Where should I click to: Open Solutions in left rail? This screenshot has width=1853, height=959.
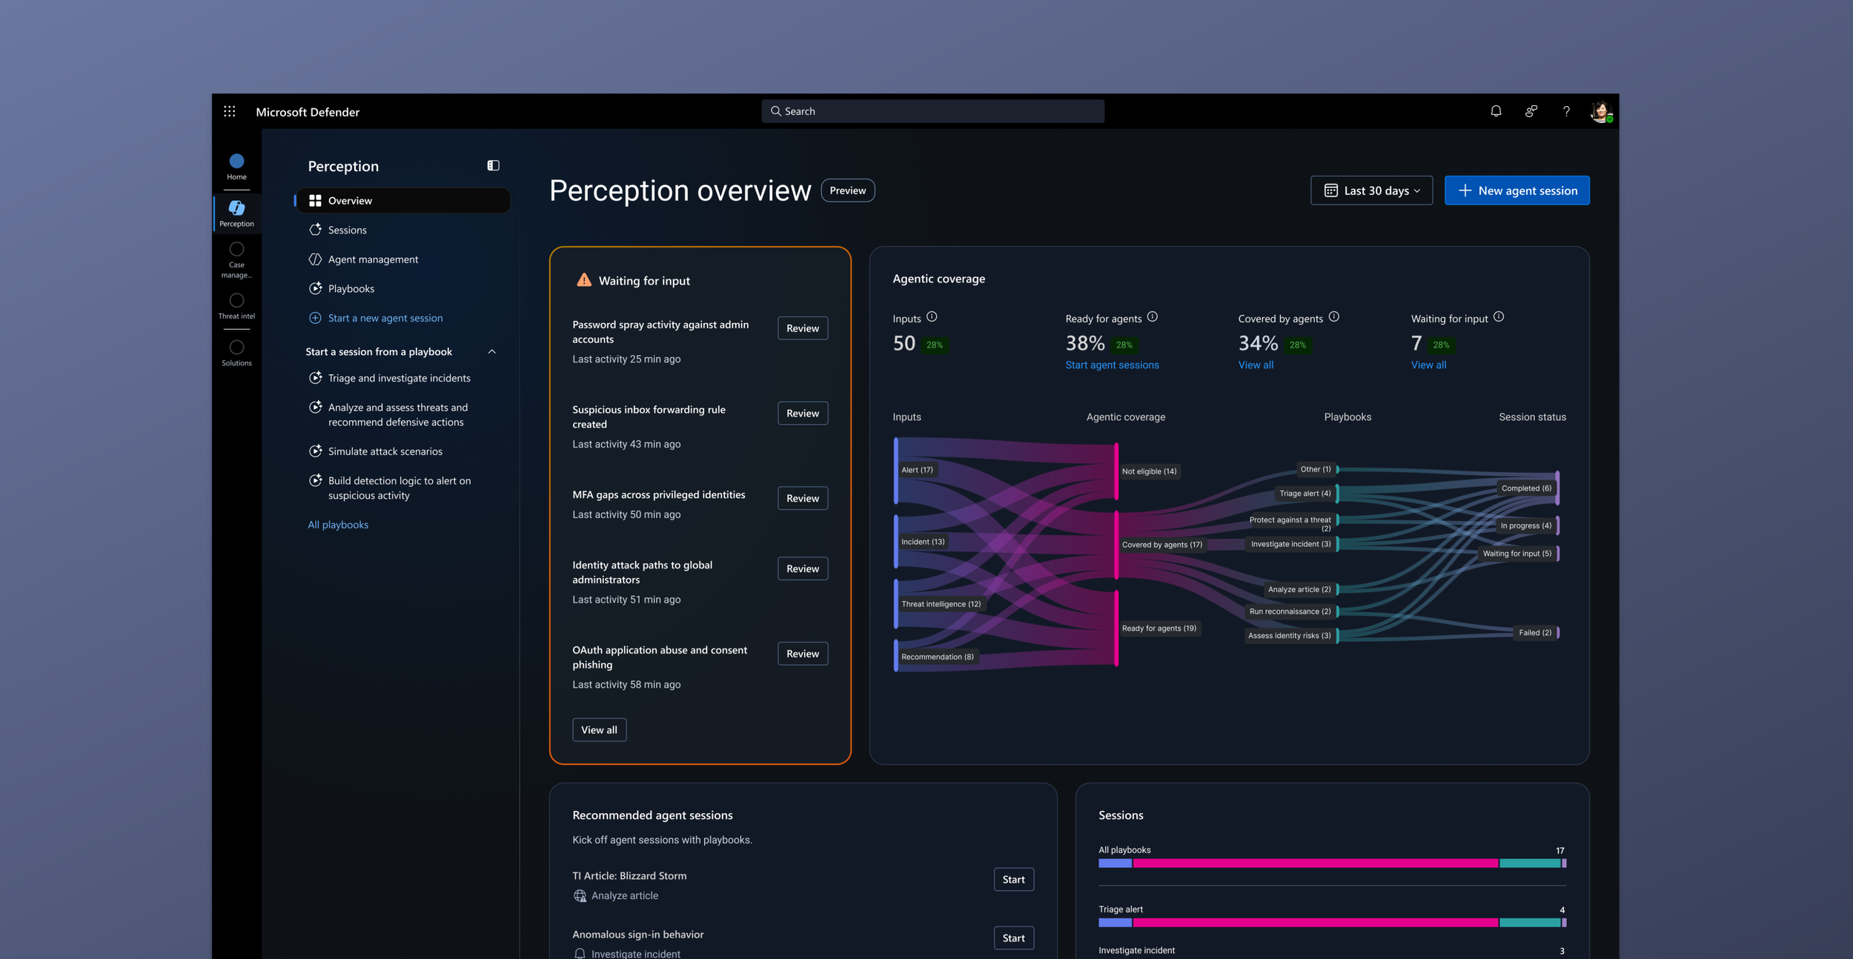236,353
